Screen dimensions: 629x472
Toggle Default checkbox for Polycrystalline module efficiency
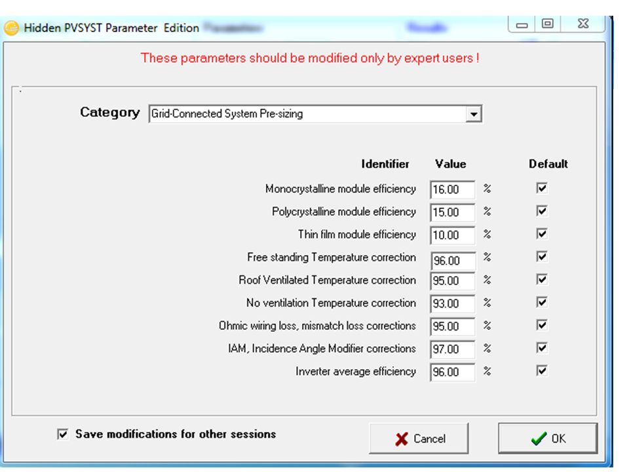click(x=542, y=210)
